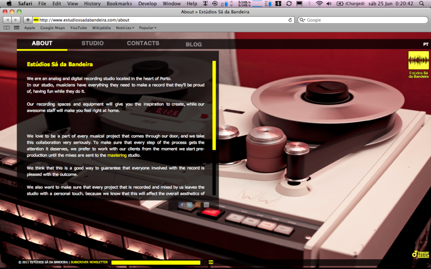Open the RSS feed icon
Image resolution: width=431 pixels, height=269 pixels.
(198, 205)
